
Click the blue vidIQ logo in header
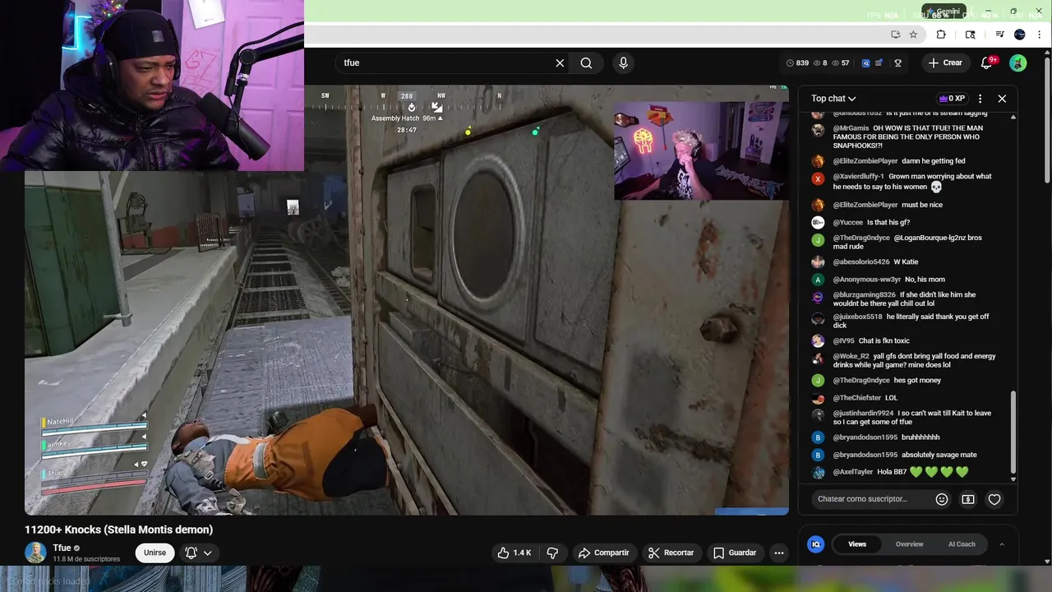click(x=865, y=62)
